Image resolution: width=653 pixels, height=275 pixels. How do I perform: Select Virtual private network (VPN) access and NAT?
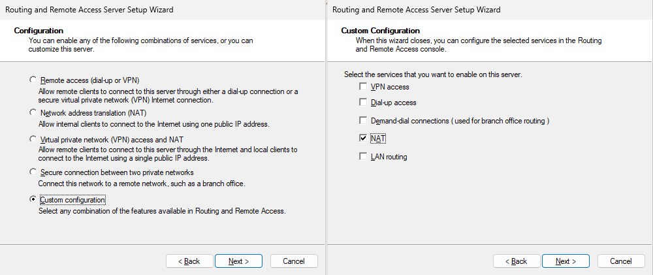coord(33,140)
